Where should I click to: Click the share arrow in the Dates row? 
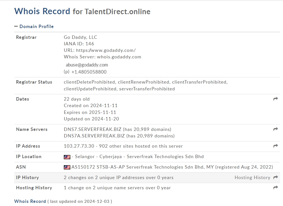click(275, 99)
